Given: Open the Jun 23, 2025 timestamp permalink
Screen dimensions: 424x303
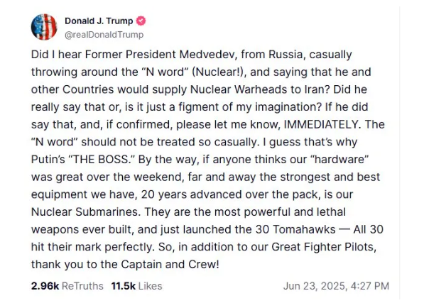Looking at the screenshot, I should point(336,286).
